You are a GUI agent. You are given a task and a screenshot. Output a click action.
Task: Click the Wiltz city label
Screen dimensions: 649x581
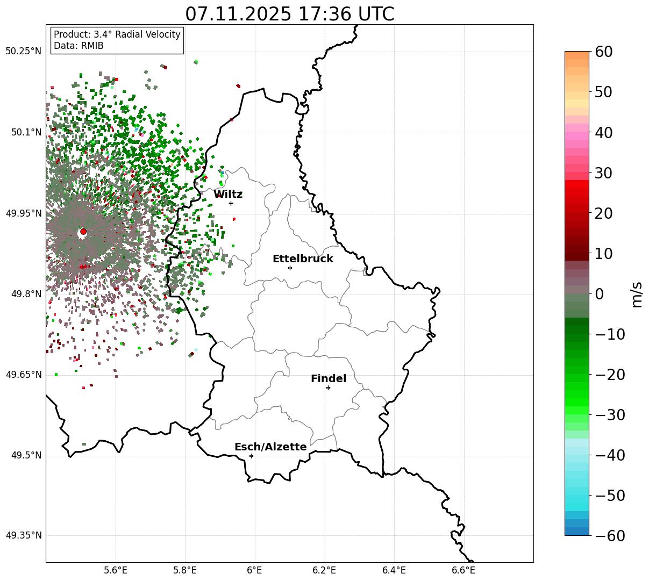tap(228, 195)
